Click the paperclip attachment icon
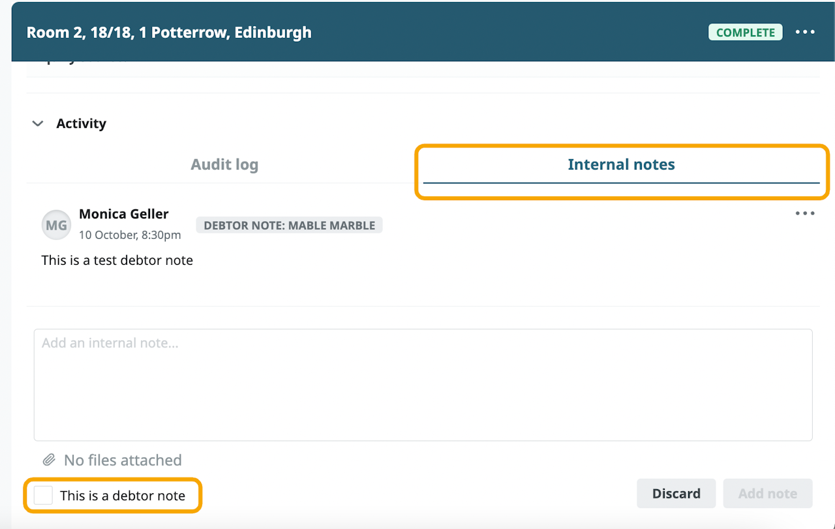835x529 pixels. (x=49, y=461)
